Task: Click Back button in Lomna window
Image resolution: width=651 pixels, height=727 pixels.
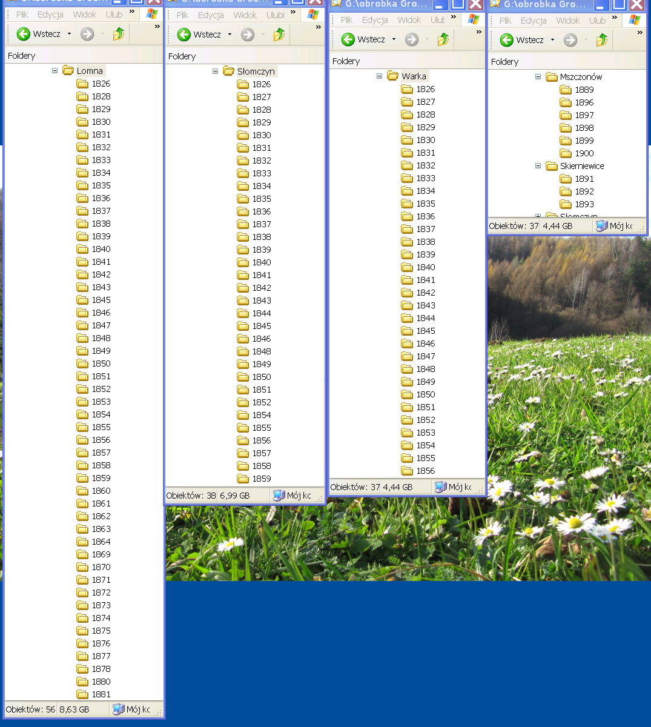Action: [x=24, y=34]
